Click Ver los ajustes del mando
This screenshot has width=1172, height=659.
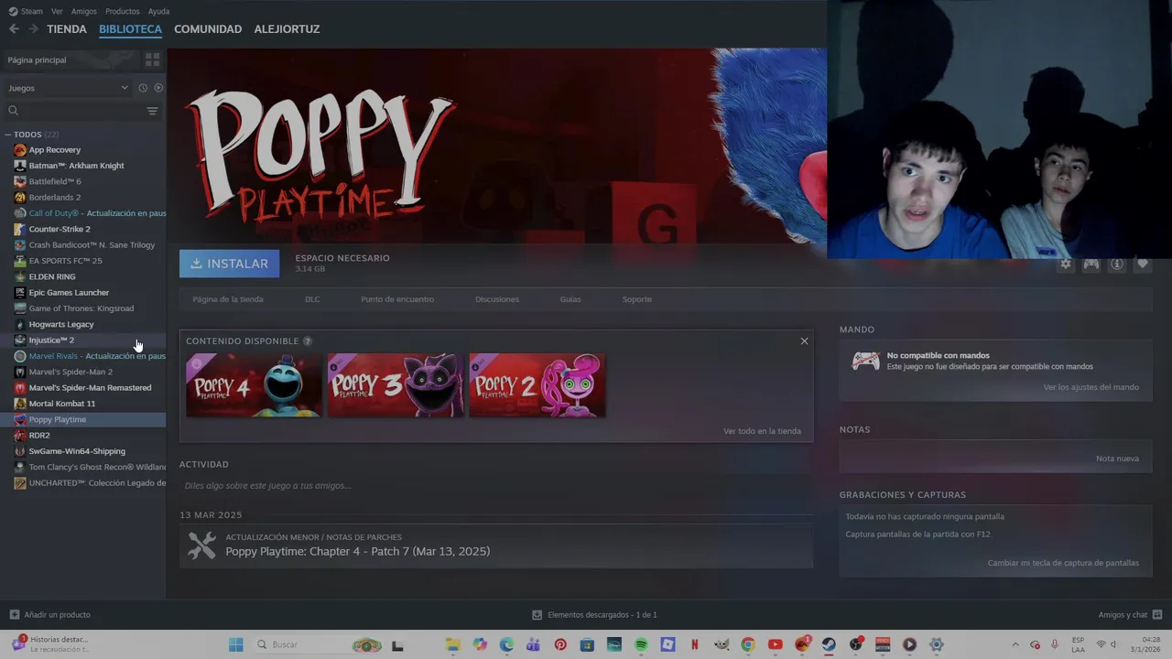1091,387
